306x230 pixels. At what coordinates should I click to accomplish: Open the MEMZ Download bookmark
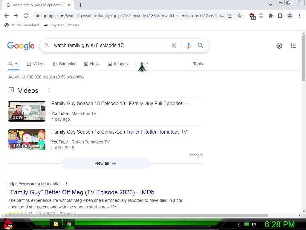[22, 25]
